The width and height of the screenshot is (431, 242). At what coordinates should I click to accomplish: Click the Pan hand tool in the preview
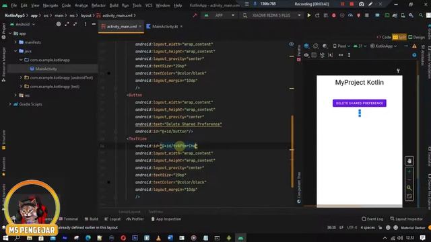pyautogui.click(x=409, y=161)
